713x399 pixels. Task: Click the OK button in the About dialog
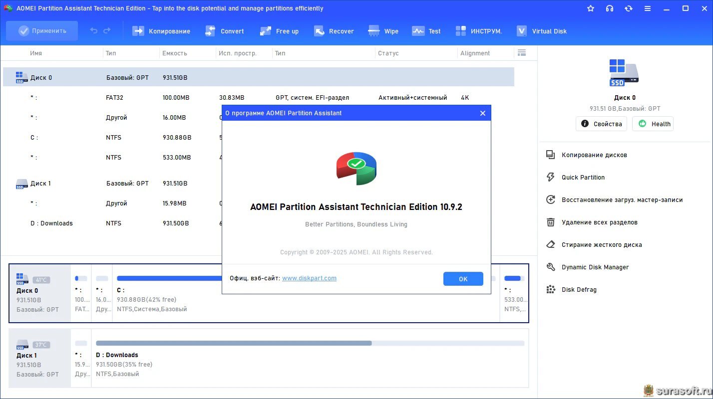463,279
